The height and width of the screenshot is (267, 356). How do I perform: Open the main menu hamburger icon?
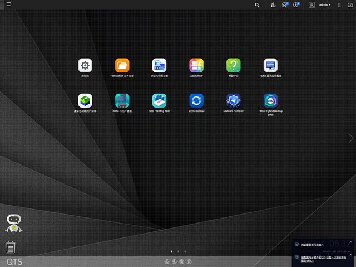click(x=9, y=4)
